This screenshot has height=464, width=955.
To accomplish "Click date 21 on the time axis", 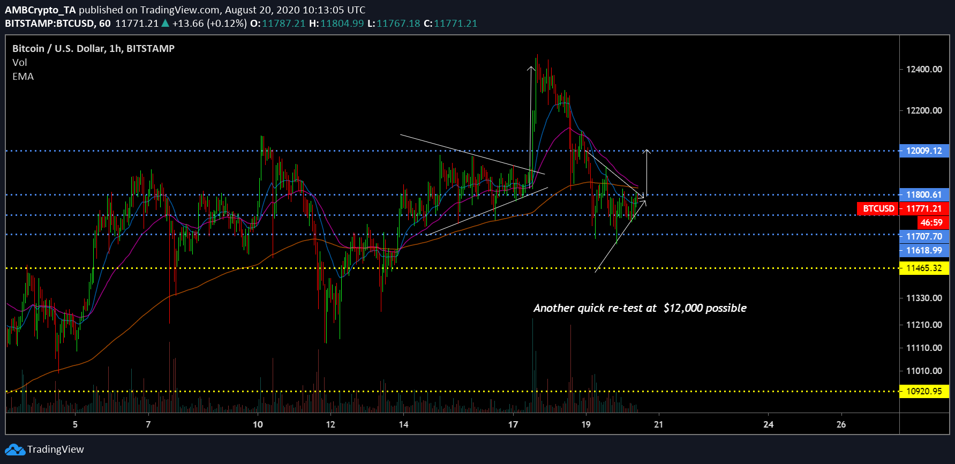I will coord(658,424).
